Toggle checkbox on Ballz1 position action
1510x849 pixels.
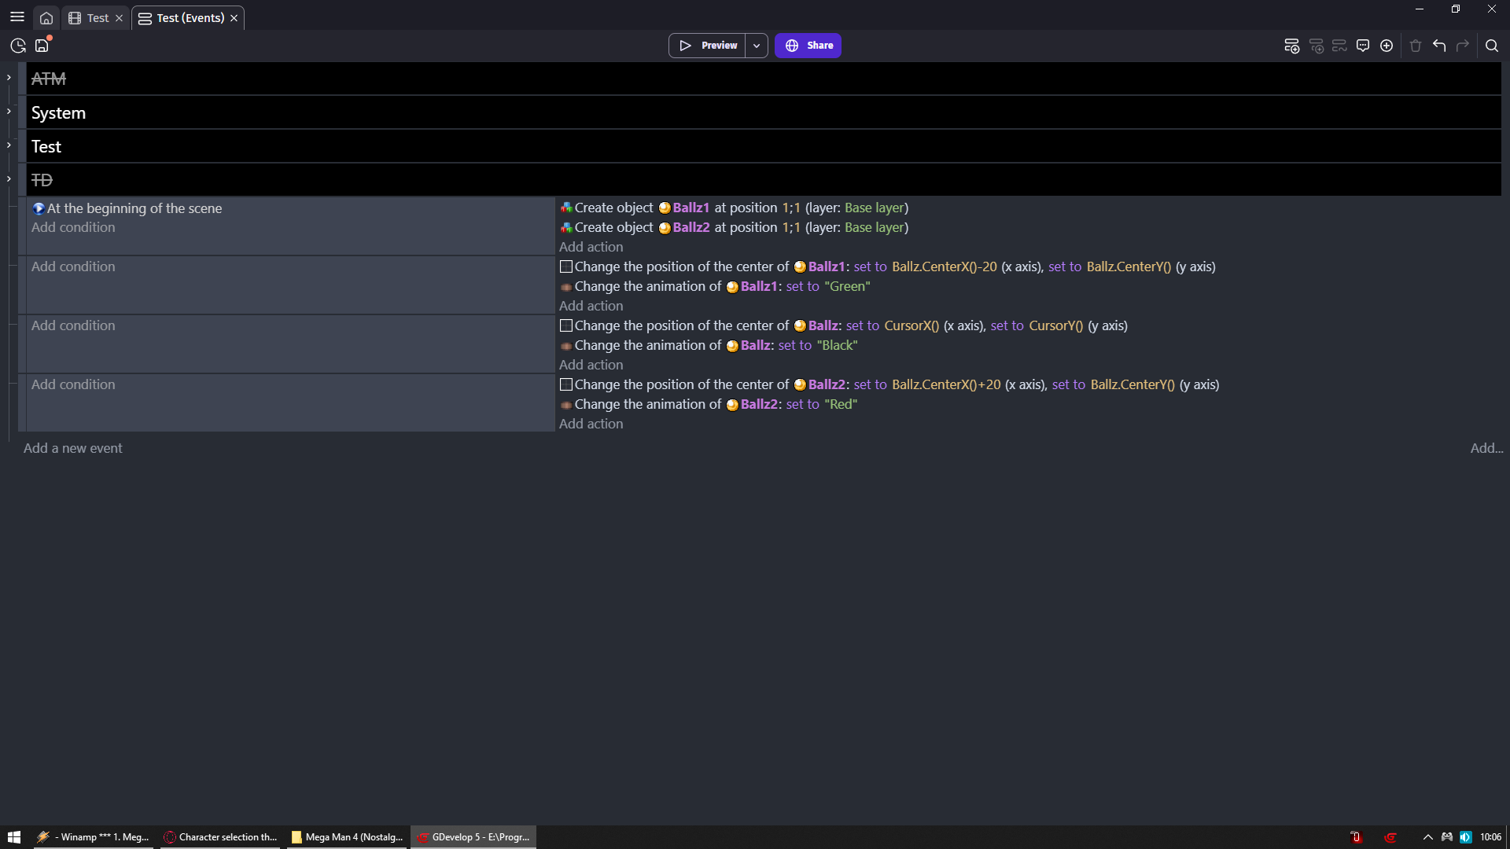(565, 267)
